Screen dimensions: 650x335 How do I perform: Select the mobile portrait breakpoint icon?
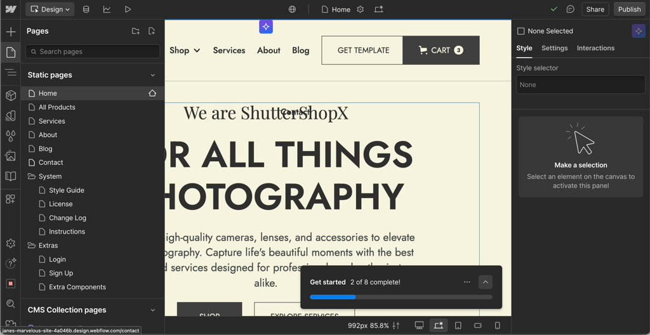[498, 325]
